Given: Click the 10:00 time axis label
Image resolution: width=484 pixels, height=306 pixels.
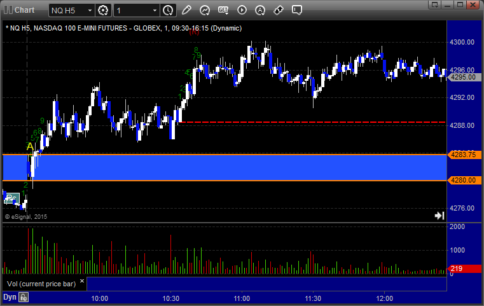Looking at the screenshot, I should pyautogui.click(x=99, y=298).
